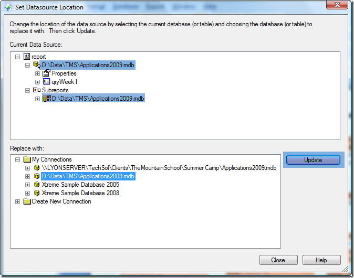Select D:\Data\TMS\Applications2009.mdb under Subreports
354x278 pixels.
click(98, 99)
